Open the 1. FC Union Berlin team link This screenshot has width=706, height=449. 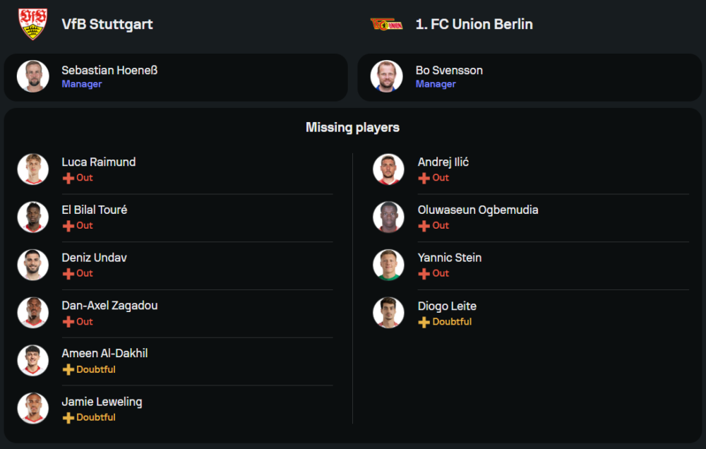coord(474,24)
